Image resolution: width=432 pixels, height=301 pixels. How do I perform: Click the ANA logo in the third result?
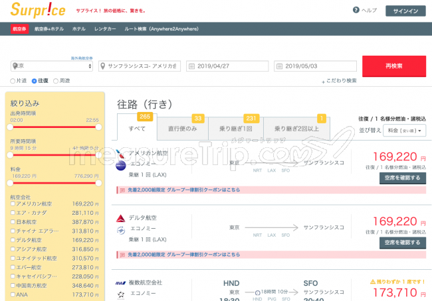click(x=120, y=283)
